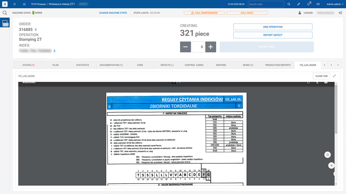Open the Admin admin user dropdown
Image resolution: width=346 pixels, height=194 pixels.
pyautogui.click(x=335, y=4)
